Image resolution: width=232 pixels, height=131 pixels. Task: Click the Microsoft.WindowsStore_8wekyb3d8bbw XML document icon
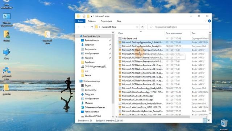[x=120, y=103]
